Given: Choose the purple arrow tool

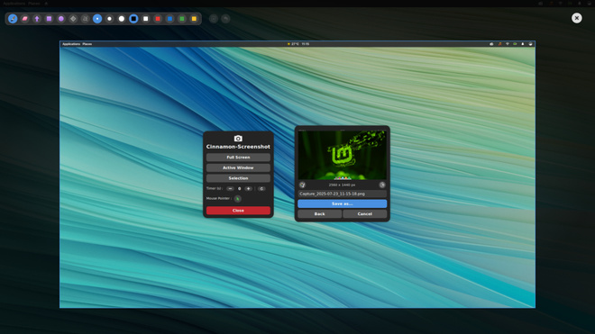Looking at the screenshot, I should pyautogui.click(x=37, y=19).
